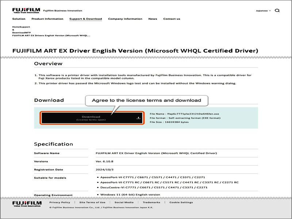The image size is (292, 219).
Task: Click the Operating Environment label
Action: (x=53, y=195)
